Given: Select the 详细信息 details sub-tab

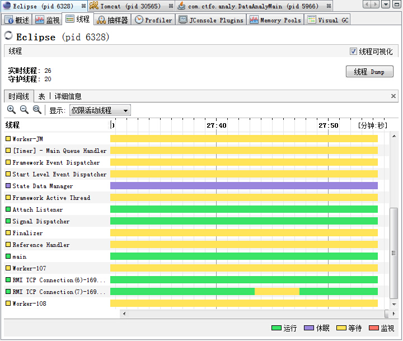Looking at the screenshot, I should coord(68,96).
